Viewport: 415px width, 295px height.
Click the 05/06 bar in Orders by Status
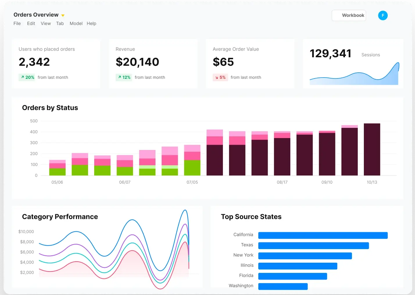(57, 168)
